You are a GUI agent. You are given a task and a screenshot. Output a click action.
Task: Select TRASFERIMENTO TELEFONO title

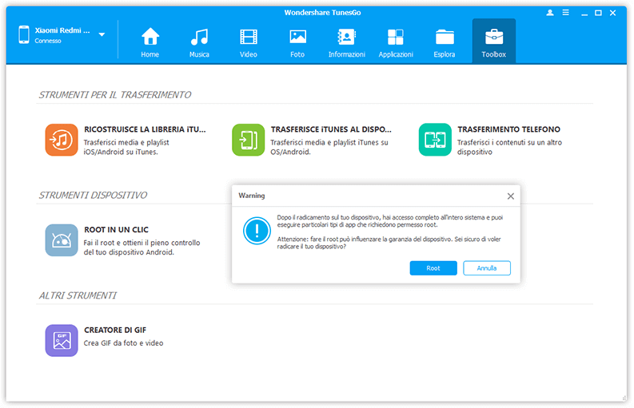click(x=508, y=129)
